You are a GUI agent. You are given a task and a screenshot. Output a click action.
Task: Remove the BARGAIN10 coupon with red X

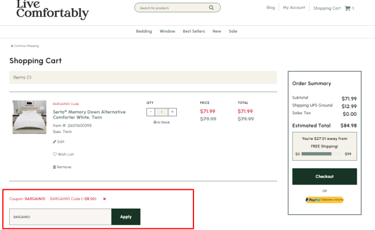tap(104, 199)
